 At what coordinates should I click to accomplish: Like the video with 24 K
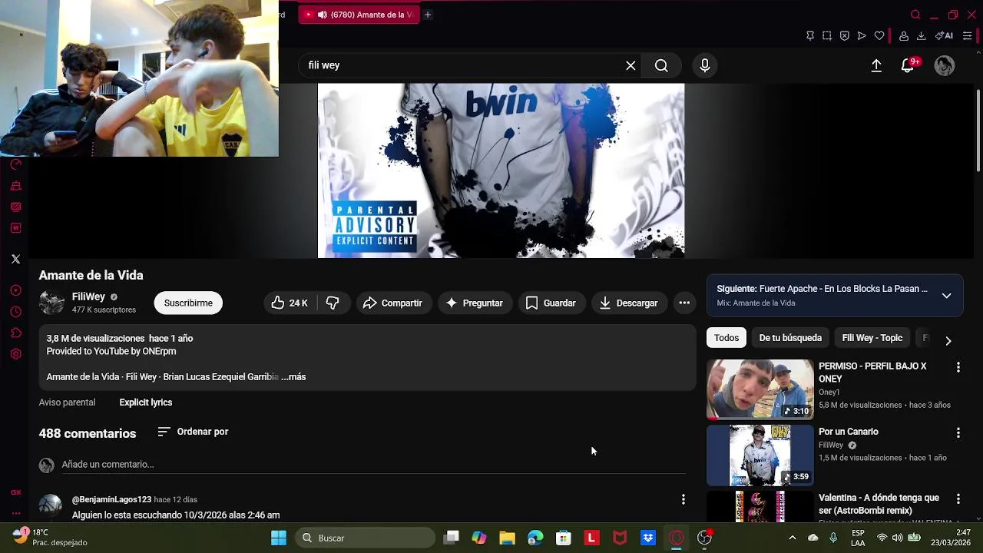(x=290, y=303)
